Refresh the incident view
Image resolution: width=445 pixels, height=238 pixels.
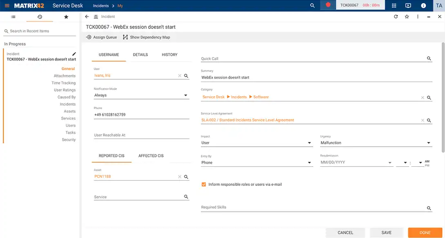pyautogui.click(x=395, y=16)
